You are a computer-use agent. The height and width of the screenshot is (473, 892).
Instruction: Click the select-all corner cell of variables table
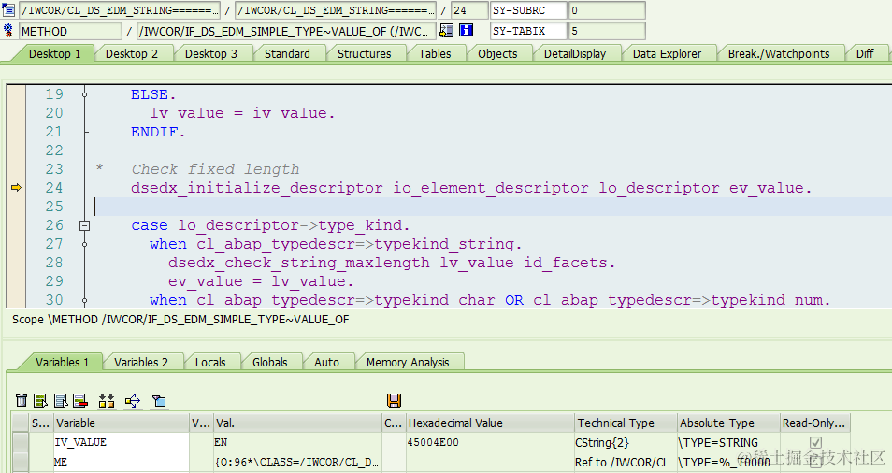coord(21,423)
